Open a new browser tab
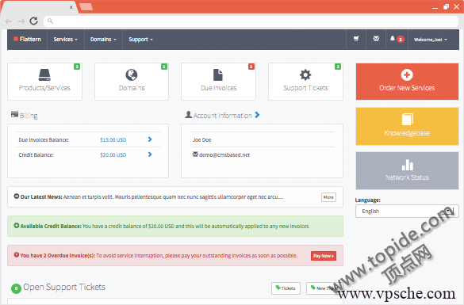The width and height of the screenshot is (464, 305). [86, 6]
